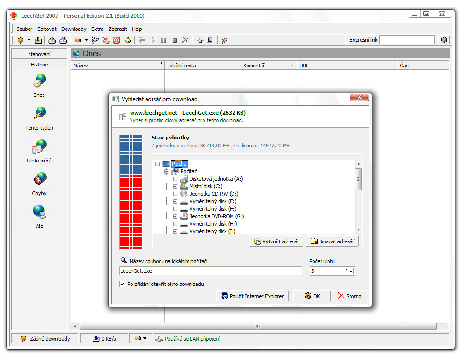Screen dimensions: 467x358
Task: Collapse the Plocha tree node
Action: pyautogui.click(x=158, y=164)
